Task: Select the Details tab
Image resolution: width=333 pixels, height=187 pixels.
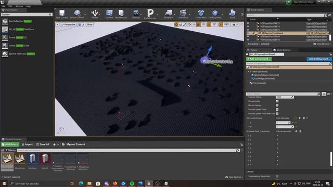Action: click(x=254, y=50)
